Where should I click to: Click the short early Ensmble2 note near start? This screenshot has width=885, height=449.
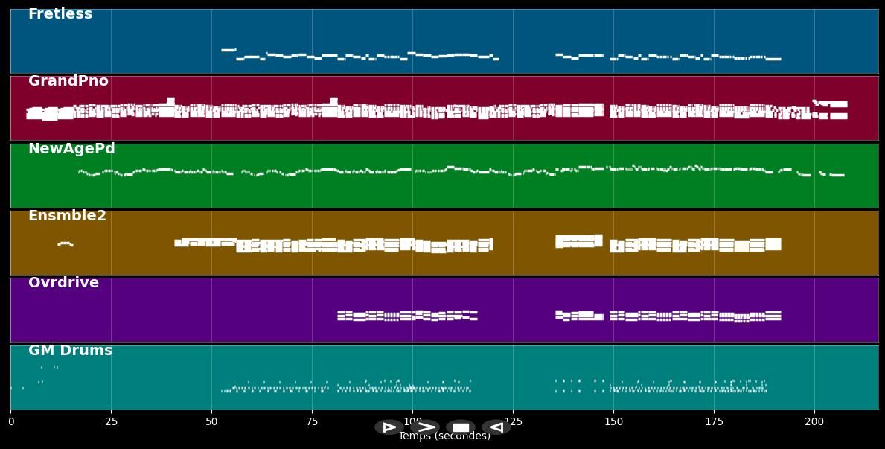pos(65,243)
